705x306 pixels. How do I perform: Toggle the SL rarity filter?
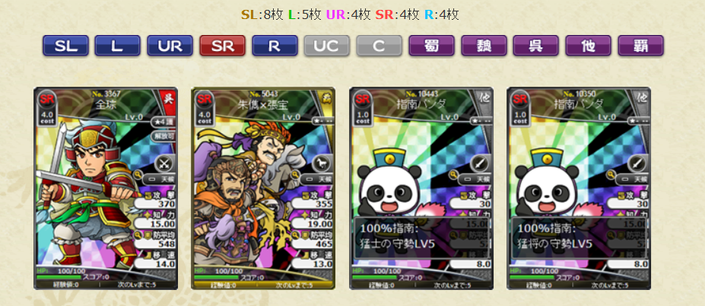(x=65, y=46)
